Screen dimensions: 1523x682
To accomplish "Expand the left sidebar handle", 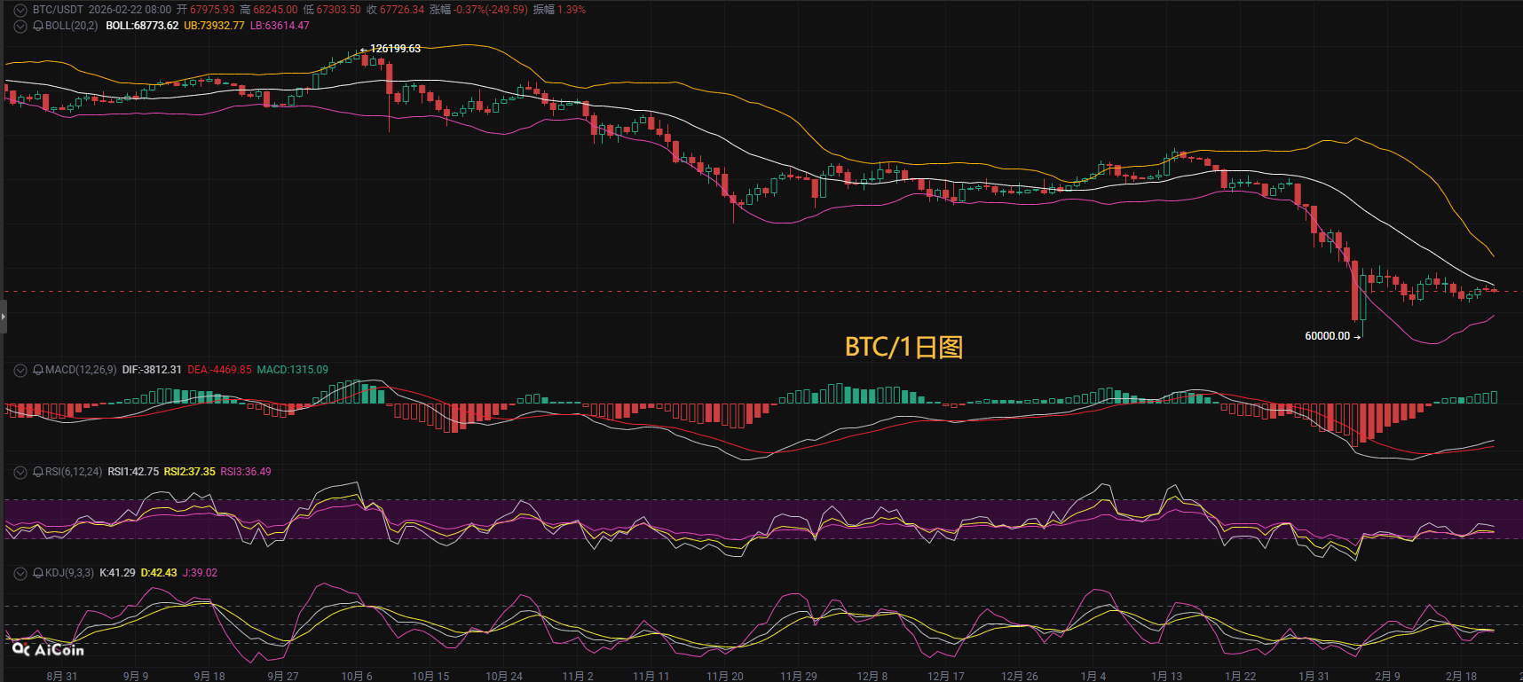I will coord(4,317).
